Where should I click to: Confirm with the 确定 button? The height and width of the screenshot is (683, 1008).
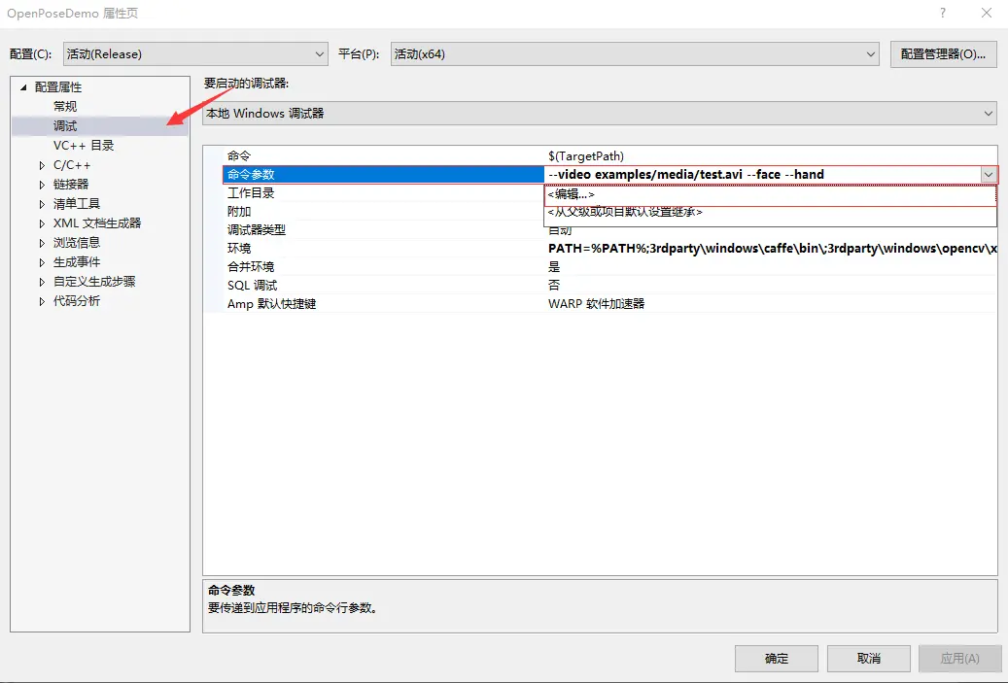777,659
